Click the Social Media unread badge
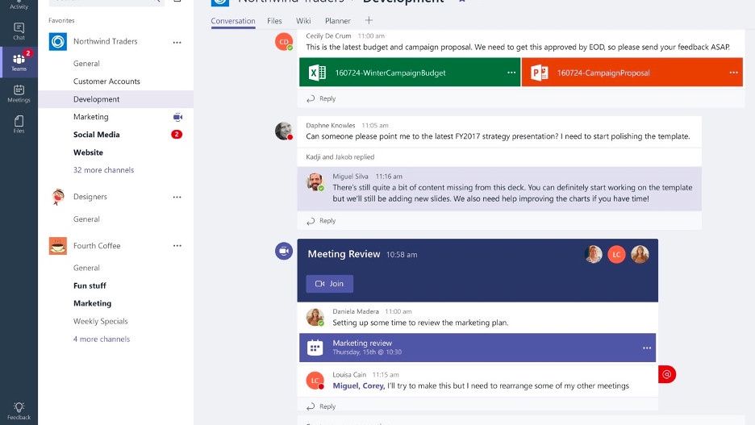 (177, 135)
